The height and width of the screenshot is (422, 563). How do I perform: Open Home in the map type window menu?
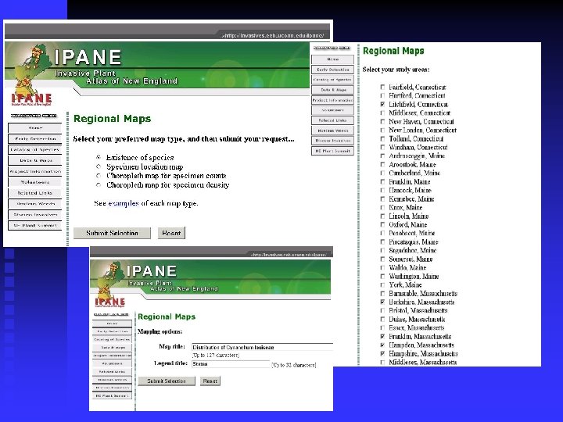(x=35, y=127)
